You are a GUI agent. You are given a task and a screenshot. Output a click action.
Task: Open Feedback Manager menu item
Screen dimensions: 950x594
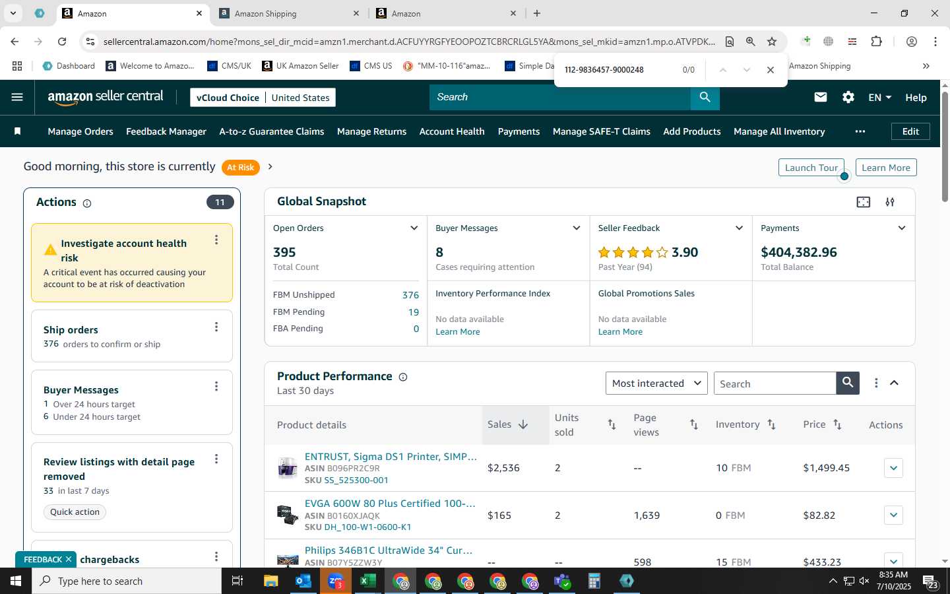pos(166,131)
